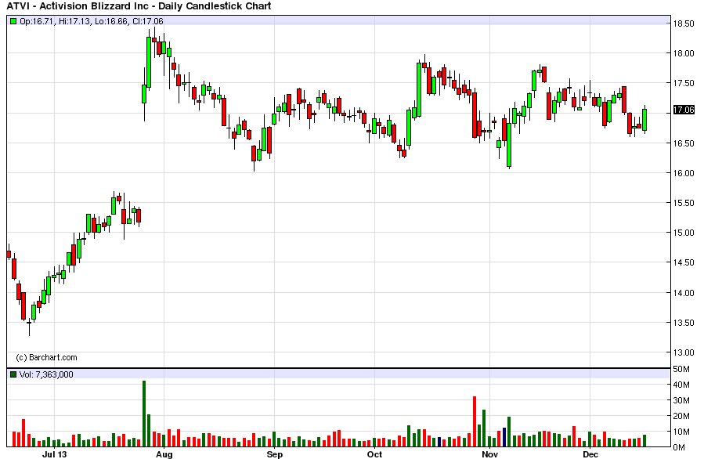
Task: Click the 16.00 price axis label
Action: (x=684, y=173)
